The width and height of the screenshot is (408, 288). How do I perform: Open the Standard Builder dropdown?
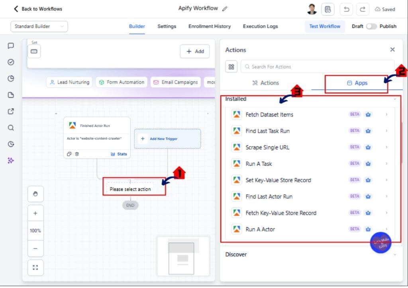click(x=39, y=27)
